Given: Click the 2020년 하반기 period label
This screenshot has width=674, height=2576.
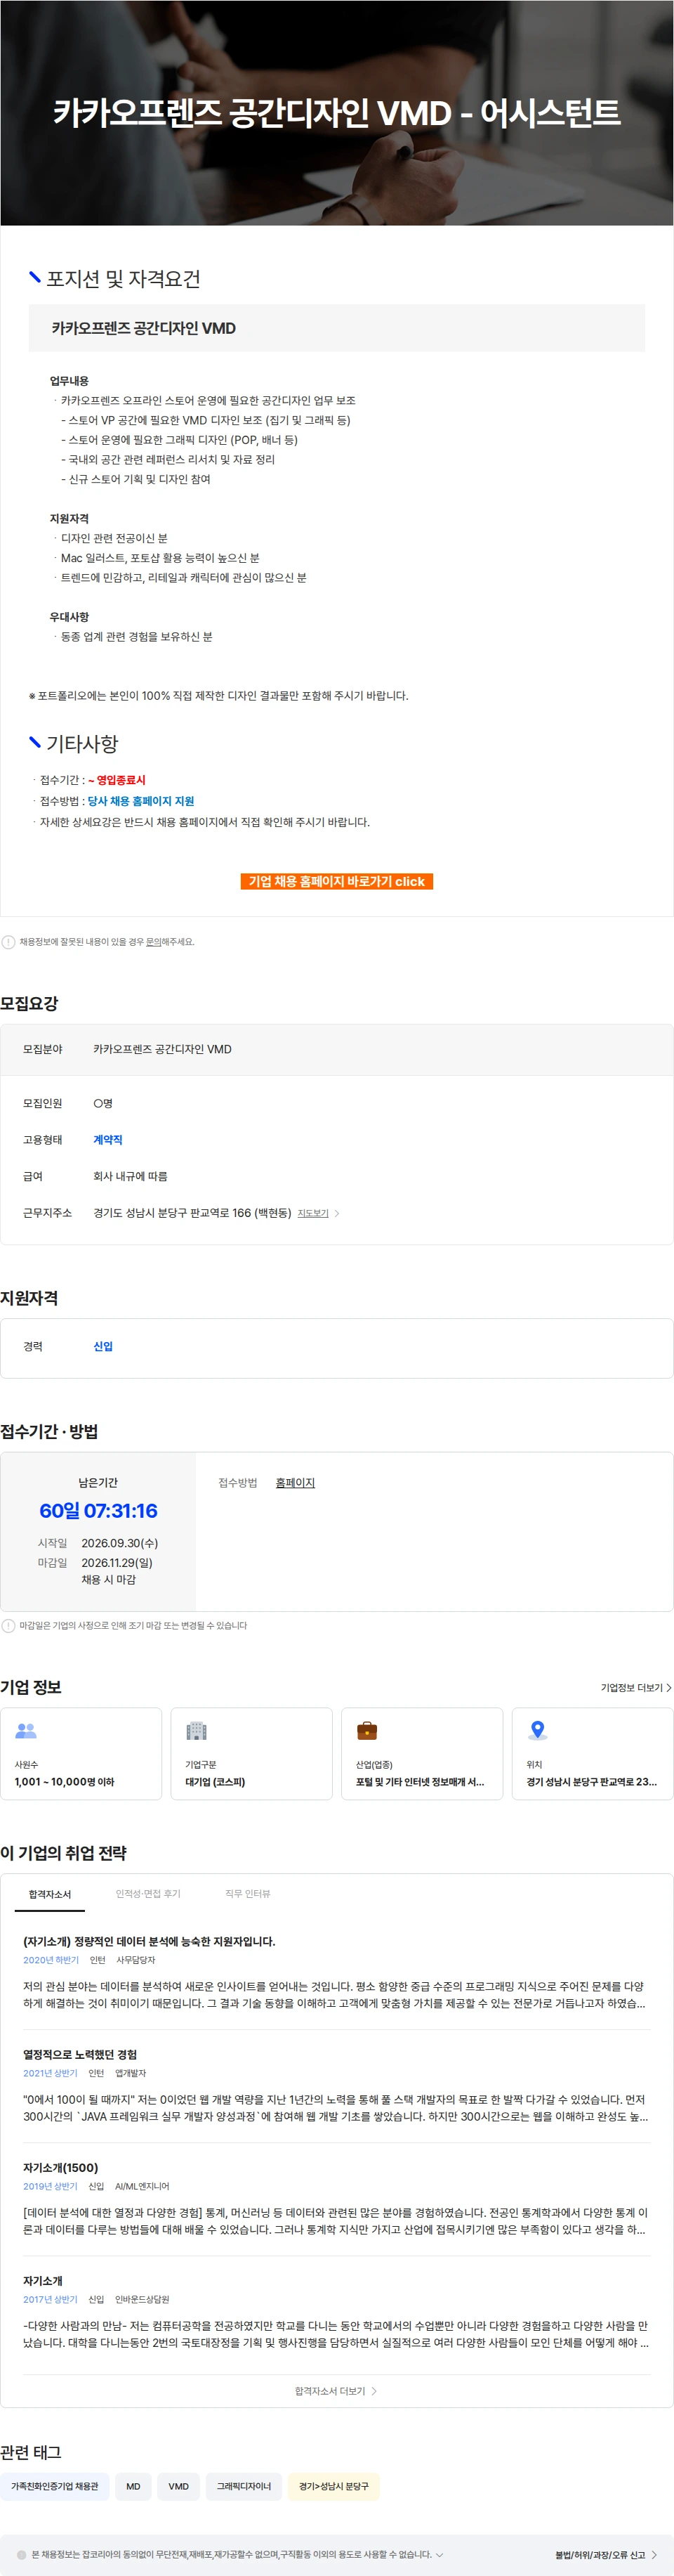Looking at the screenshot, I should pos(51,1960).
